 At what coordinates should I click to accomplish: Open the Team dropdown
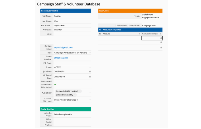pos(161,16)
